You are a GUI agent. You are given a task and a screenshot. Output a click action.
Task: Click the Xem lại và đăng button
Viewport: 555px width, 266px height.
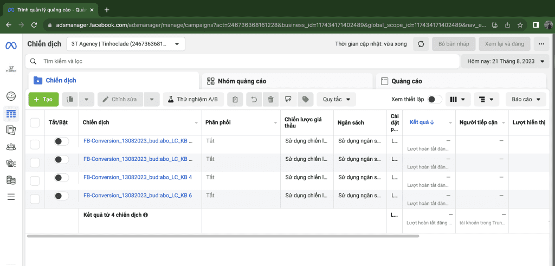(x=505, y=44)
